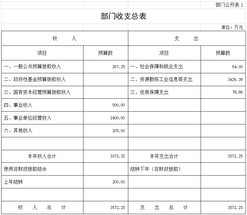The width and height of the screenshot is (247, 215).
Task: Click the 单位：万元 unit label
Action: point(234,27)
